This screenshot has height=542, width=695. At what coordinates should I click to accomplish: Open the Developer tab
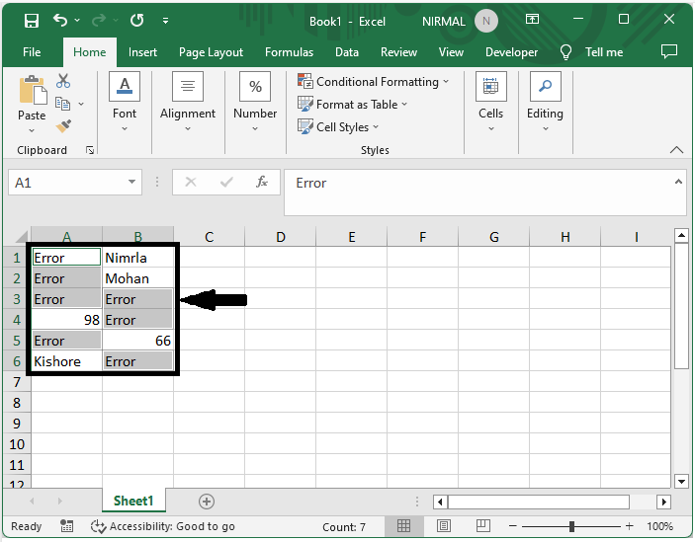point(511,52)
